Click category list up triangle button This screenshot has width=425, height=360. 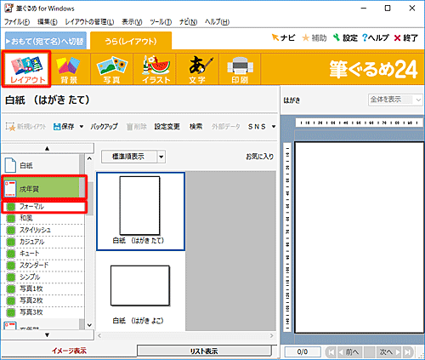pyautogui.click(x=48, y=148)
